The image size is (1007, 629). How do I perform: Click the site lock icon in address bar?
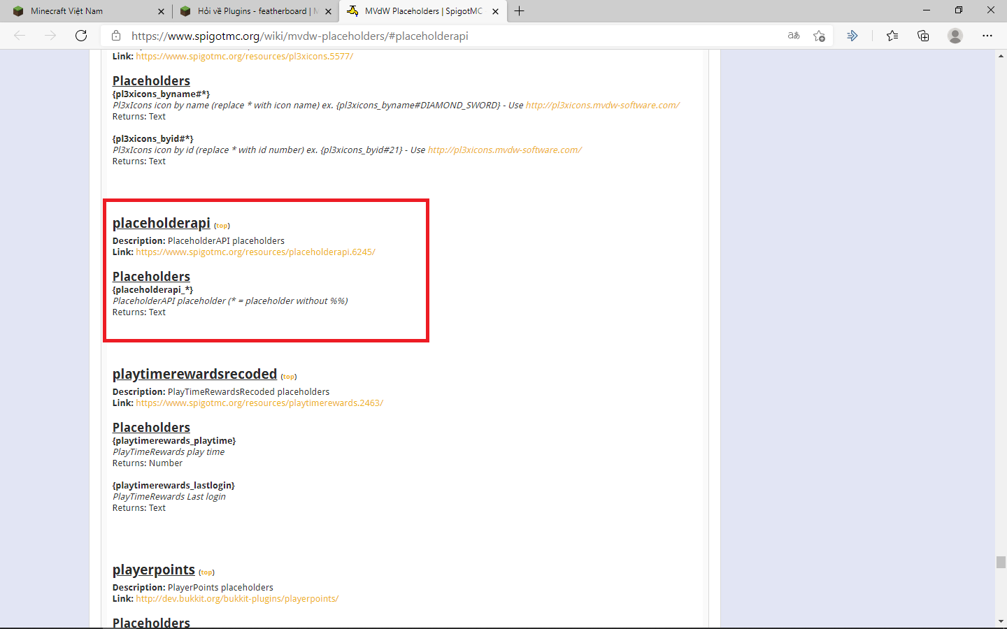[116, 36]
